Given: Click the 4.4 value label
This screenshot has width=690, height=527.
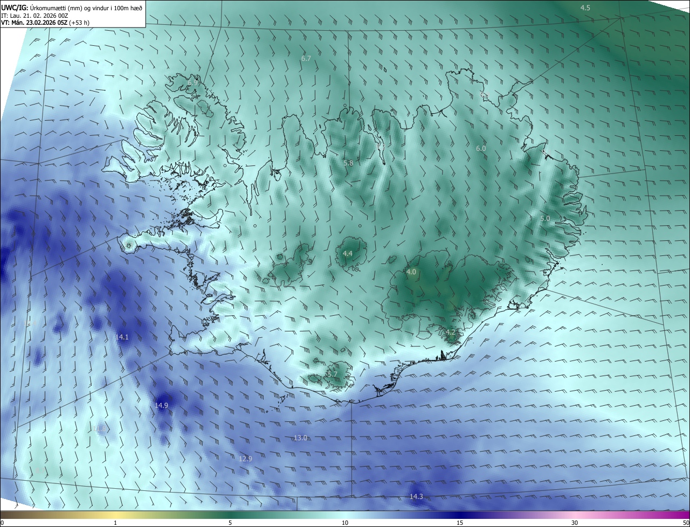Looking at the screenshot, I should click(x=348, y=253).
